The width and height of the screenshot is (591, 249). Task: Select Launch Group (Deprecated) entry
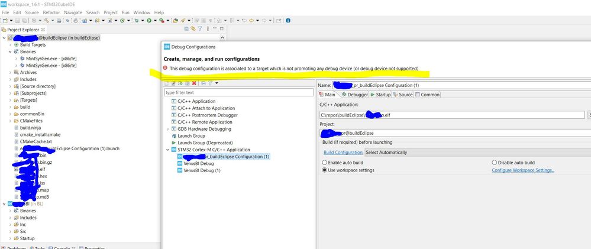pyautogui.click(x=205, y=143)
